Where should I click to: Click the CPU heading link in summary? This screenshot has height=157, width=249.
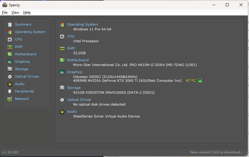click(x=71, y=36)
